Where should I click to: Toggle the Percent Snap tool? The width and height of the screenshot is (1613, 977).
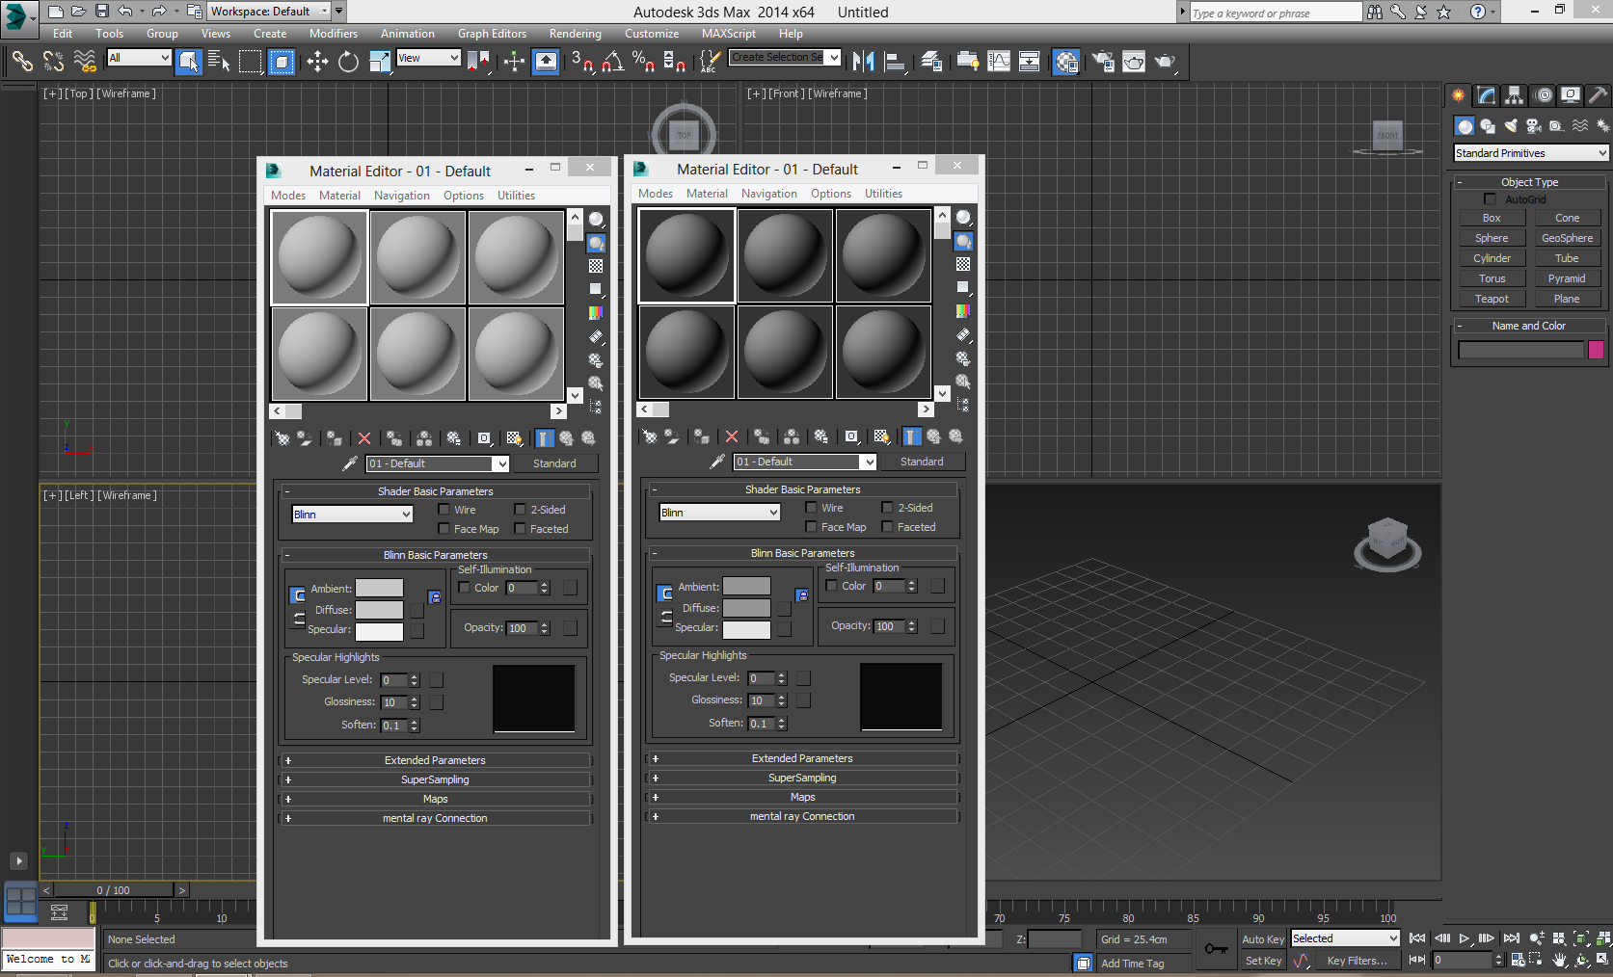tap(643, 62)
